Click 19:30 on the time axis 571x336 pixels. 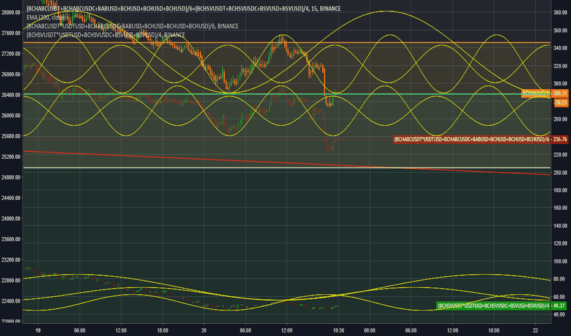(x=338, y=331)
